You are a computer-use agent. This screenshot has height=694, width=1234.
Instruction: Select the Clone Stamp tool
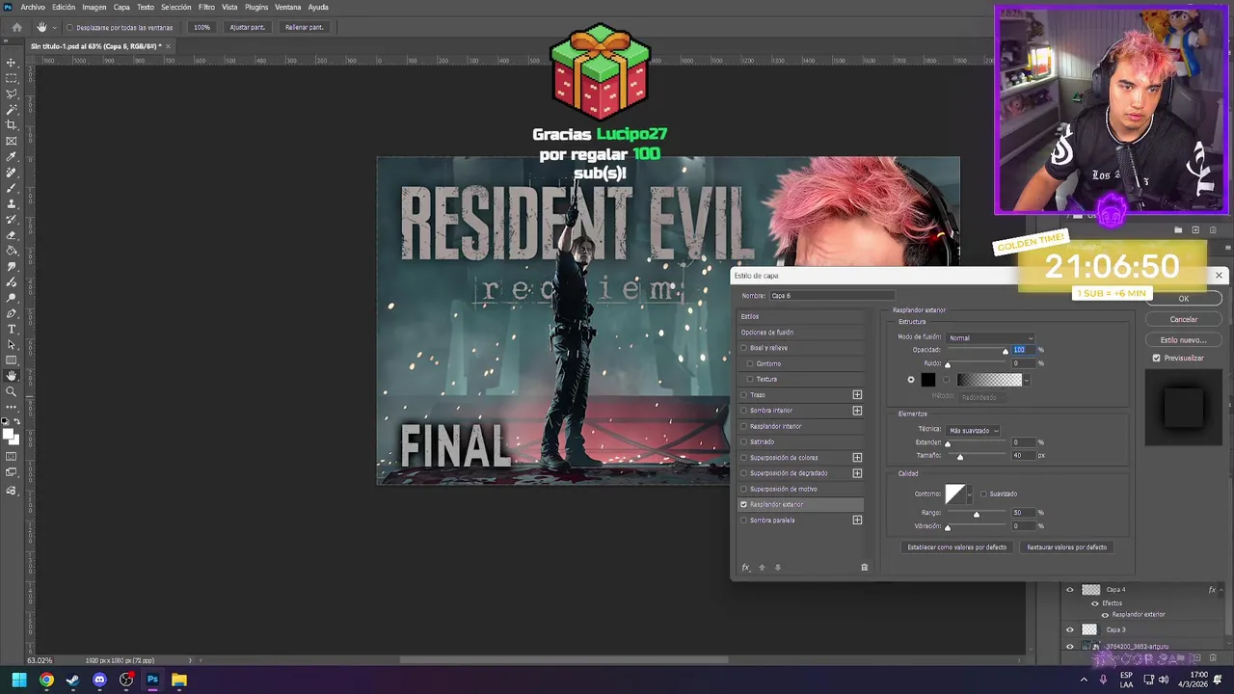pos(12,204)
